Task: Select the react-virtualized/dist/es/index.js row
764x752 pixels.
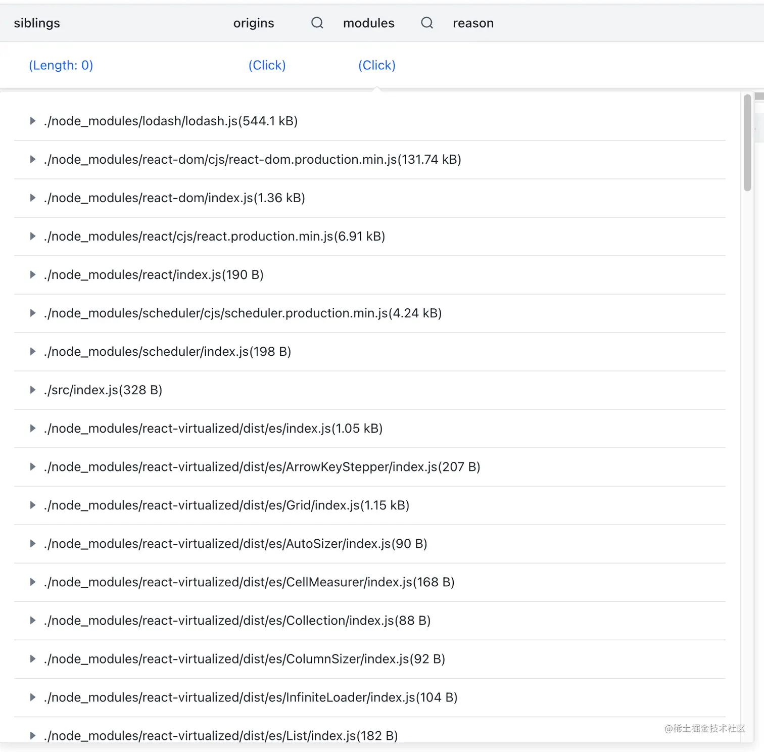Action: pos(213,429)
